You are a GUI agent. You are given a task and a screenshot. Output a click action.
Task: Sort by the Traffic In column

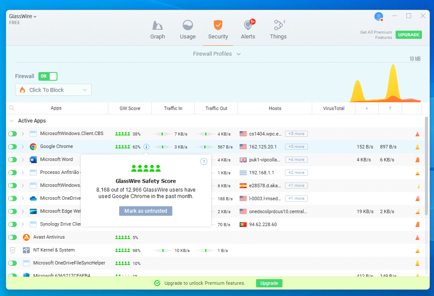(173, 108)
